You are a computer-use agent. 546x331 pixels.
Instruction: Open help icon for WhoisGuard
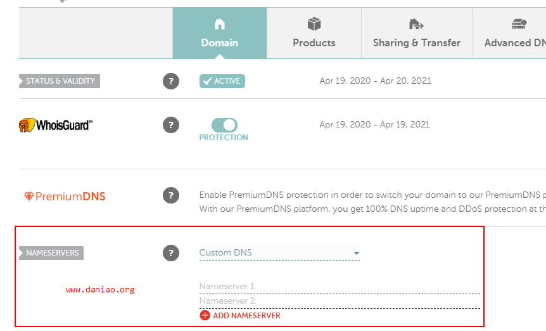point(171,125)
